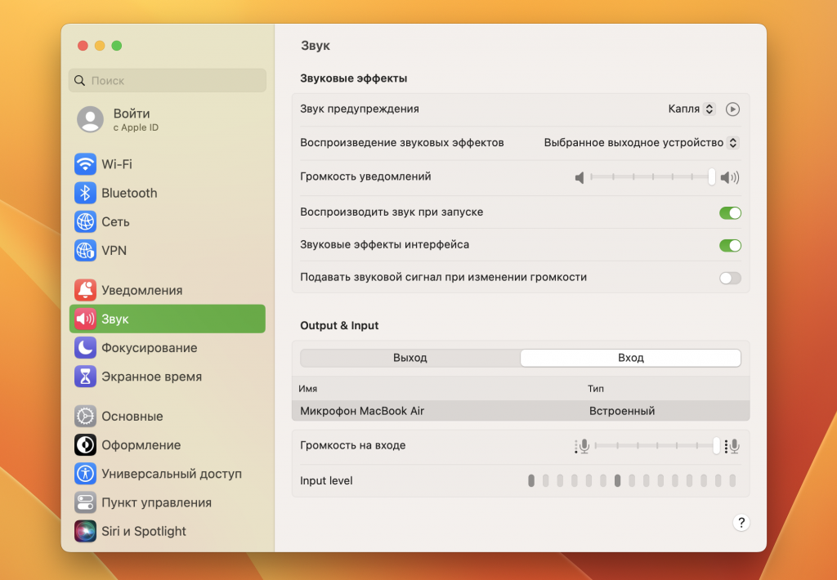The image size is (837, 580).
Task: Switch to the Выход tab
Action: (410, 358)
